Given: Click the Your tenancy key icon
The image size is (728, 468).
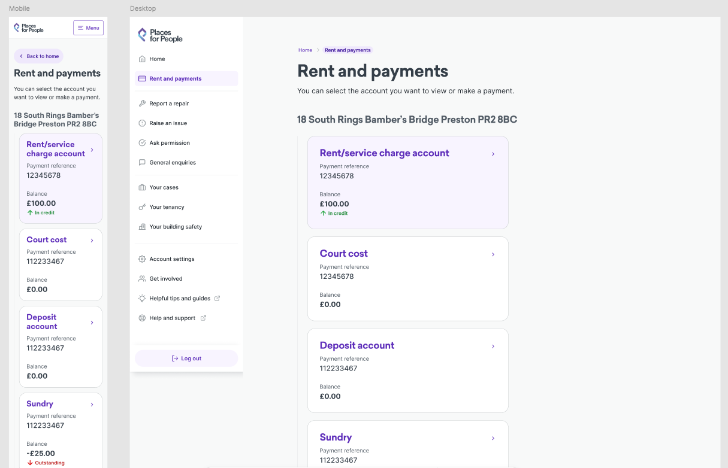Looking at the screenshot, I should (x=142, y=207).
